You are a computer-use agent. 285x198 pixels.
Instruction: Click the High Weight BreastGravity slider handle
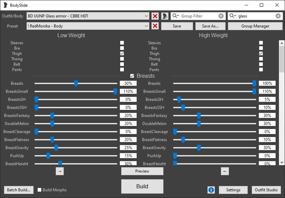coord(199,148)
